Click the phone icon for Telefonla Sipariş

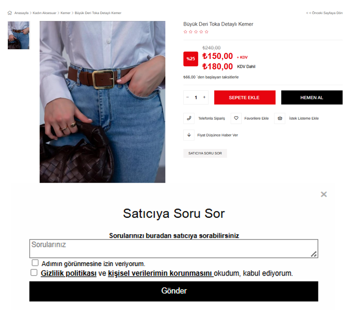(x=189, y=118)
